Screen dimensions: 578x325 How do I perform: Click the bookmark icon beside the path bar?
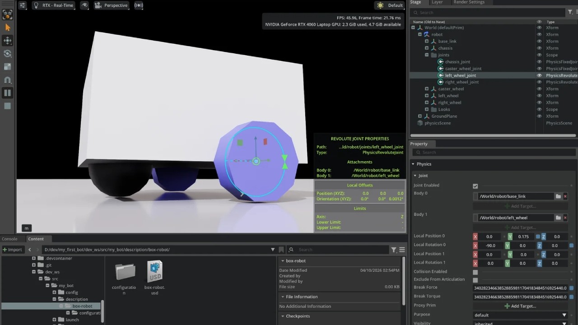click(x=281, y=250)
